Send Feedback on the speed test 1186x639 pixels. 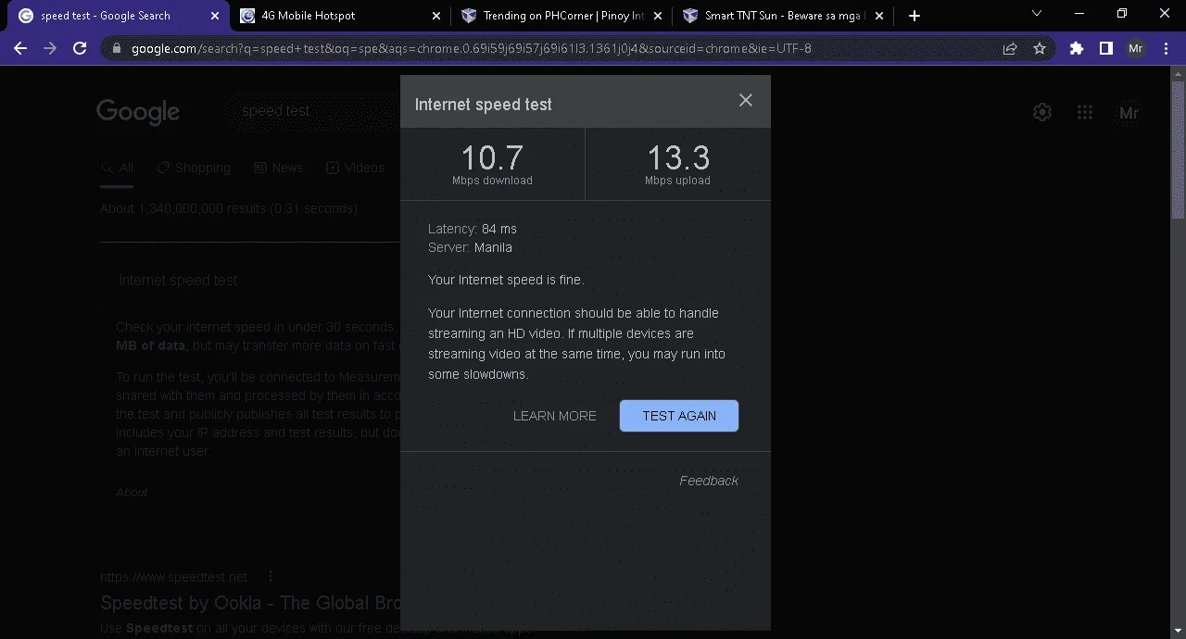[709, 481]
